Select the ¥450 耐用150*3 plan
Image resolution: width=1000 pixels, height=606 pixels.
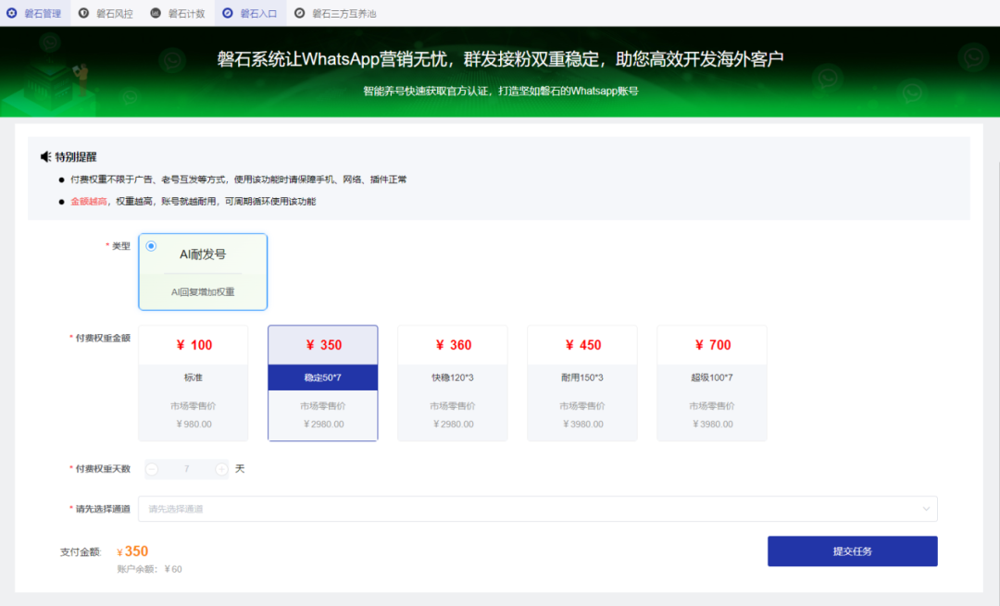(x=581, y=382)
